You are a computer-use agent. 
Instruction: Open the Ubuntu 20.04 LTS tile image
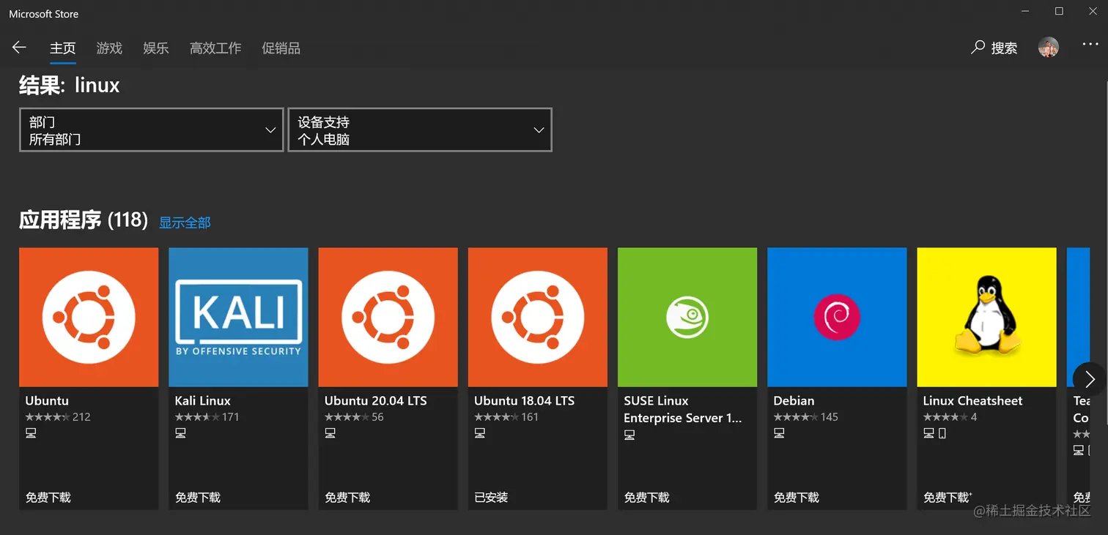coord(388,317)
